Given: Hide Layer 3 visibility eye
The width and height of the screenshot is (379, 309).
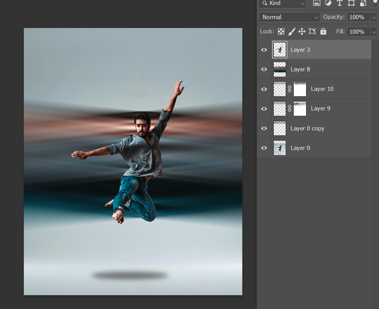Looking at the screenshot, I should pyautogui.click(x=264, y=50).
